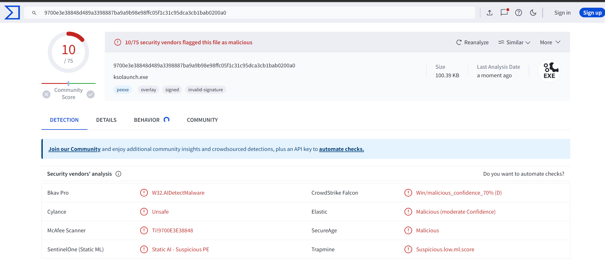Click the Reanalyze button
Viewport: 605px width, 259px height.
pyautogui.click(x=472, y=42)
